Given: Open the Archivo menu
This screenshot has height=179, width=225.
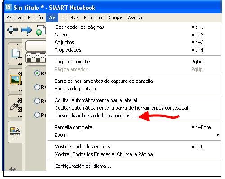Looking at the screenshot, I should 14,18.
